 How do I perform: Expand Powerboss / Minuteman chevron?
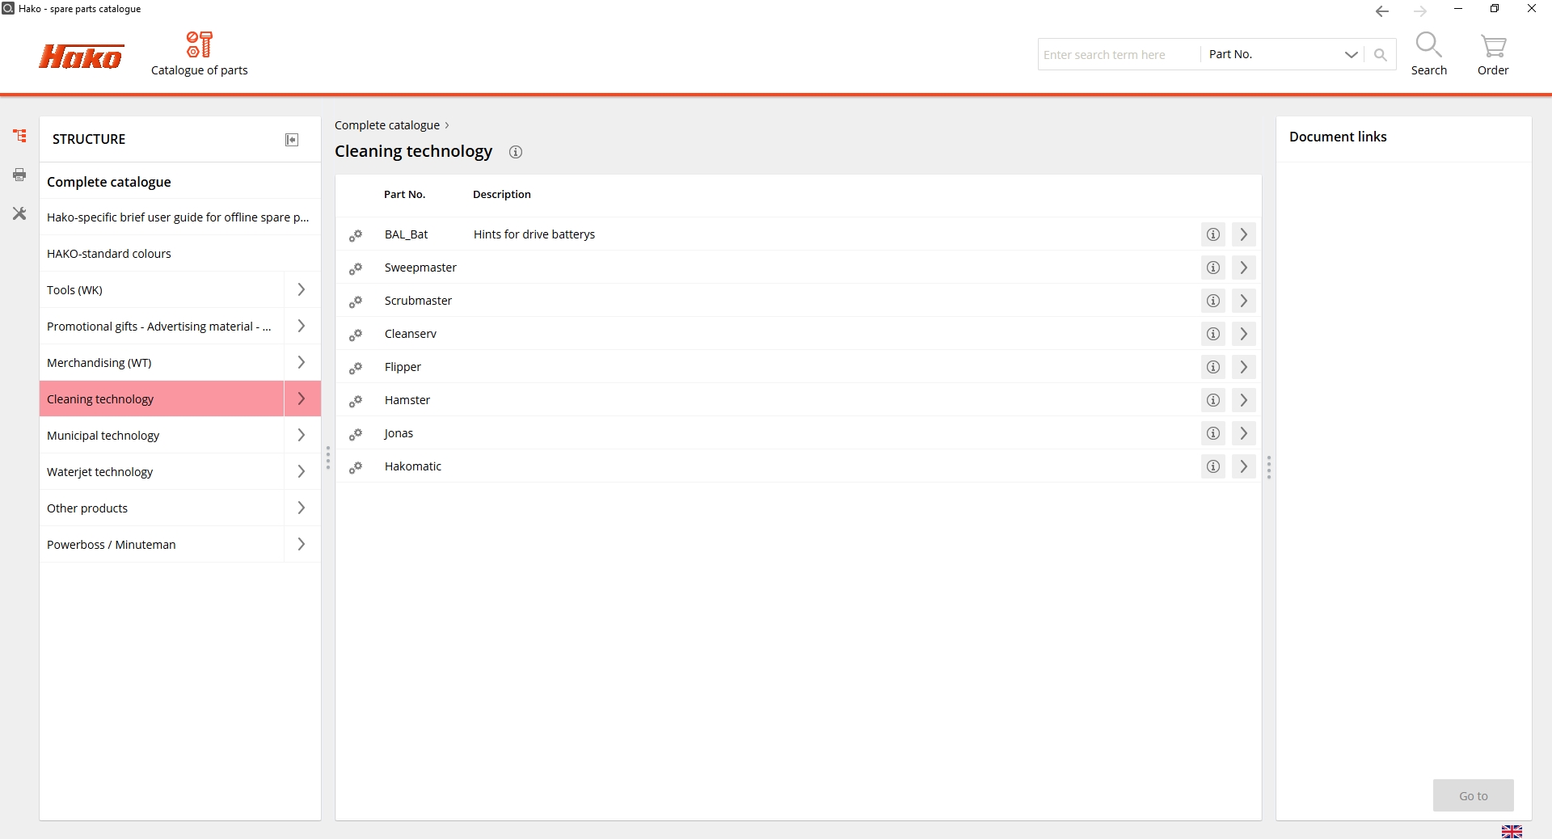[302, 544]
